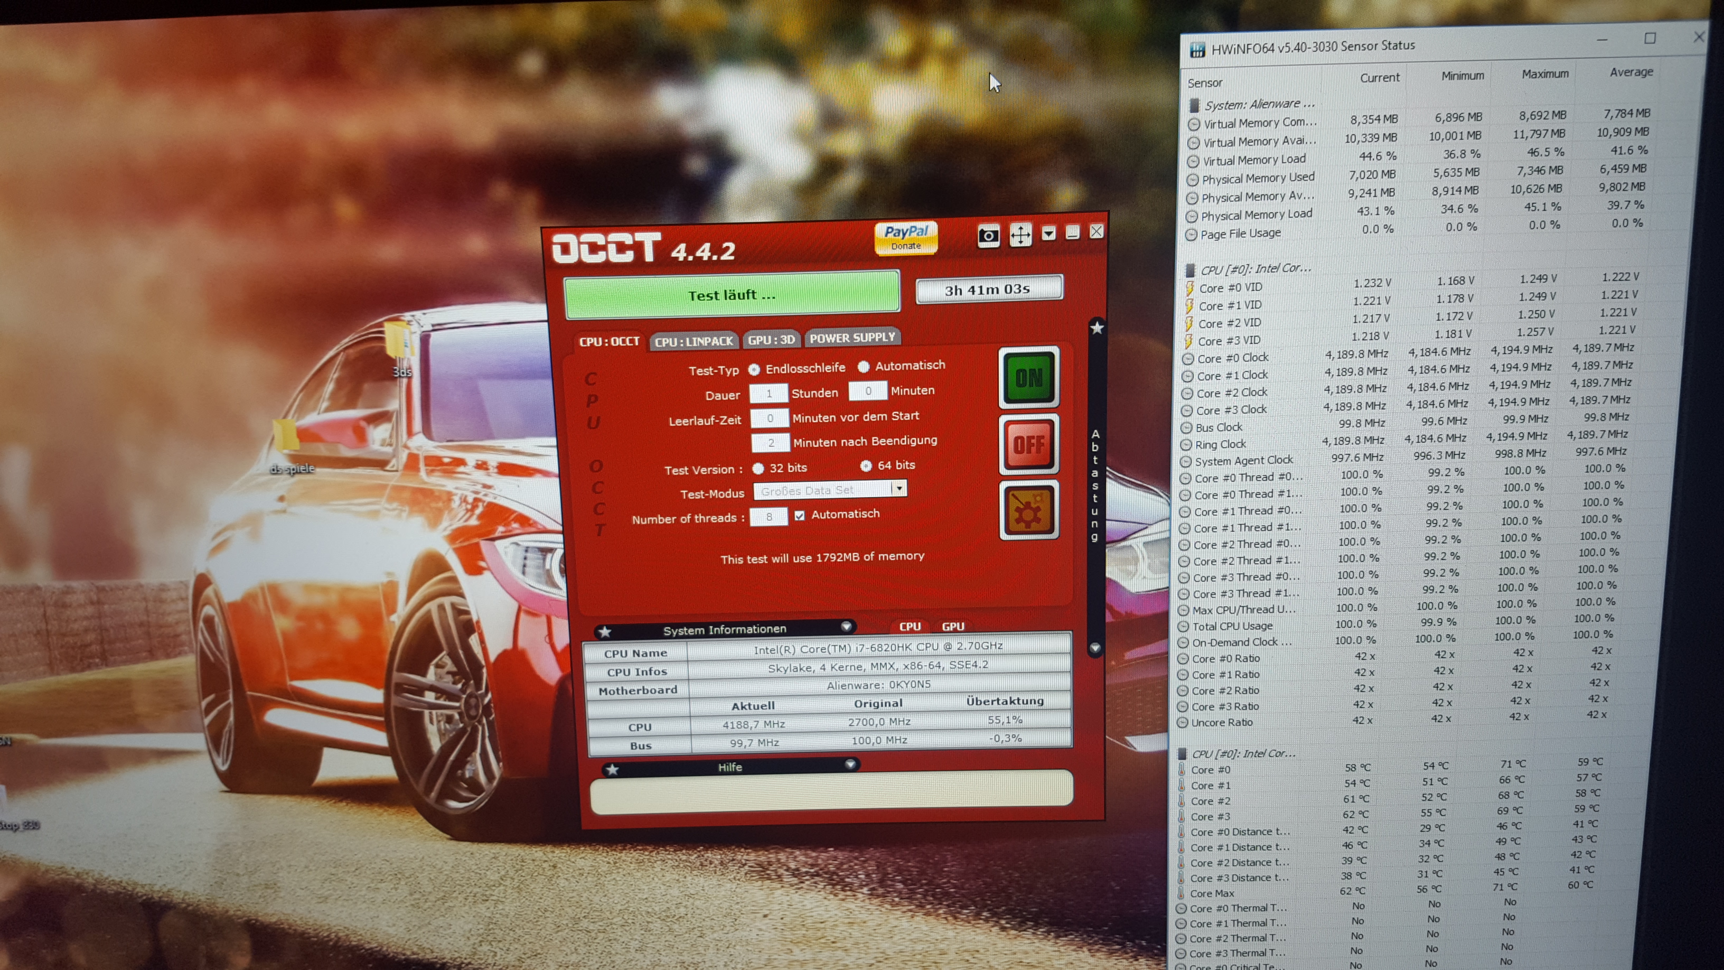Choose 64 bits test version
Image resolution: width=1724 pixels, height=970 pixels.
[x=866, y=465]
